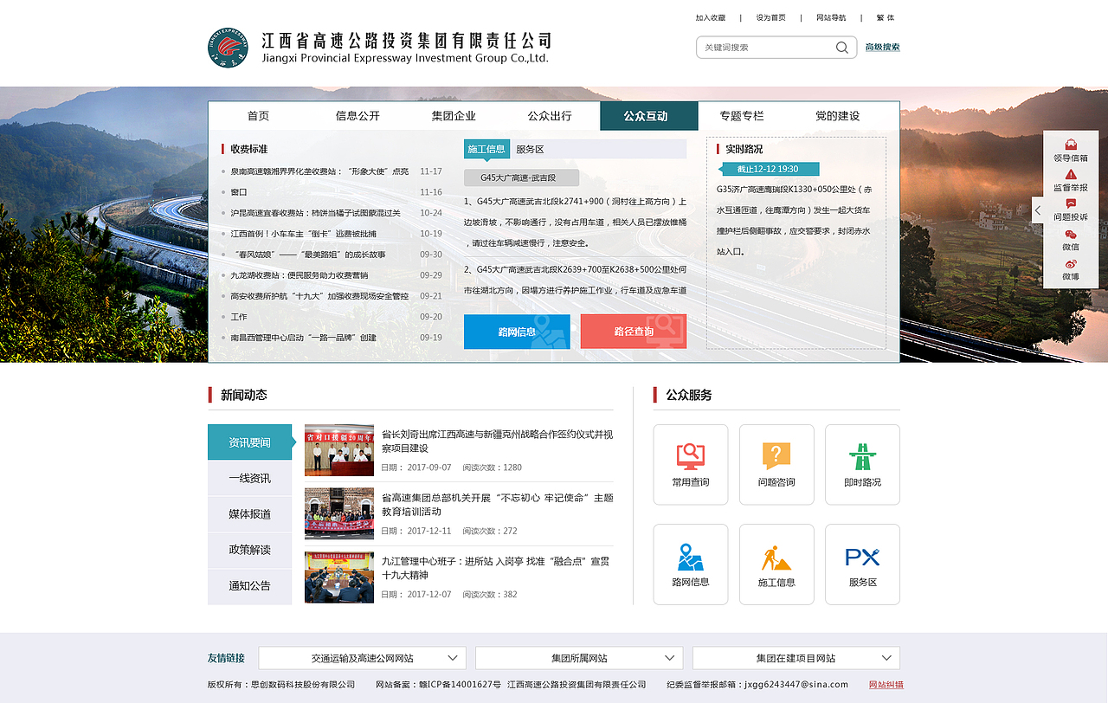Go to 首页 navigation tab
Image resolution: width=1108 pixels, height=703 pixels.
coord(258,116)
